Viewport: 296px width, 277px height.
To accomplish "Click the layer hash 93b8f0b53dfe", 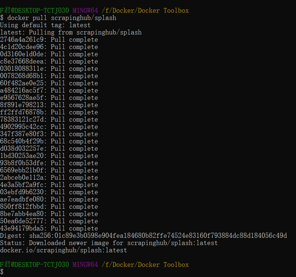I will 20,163.
